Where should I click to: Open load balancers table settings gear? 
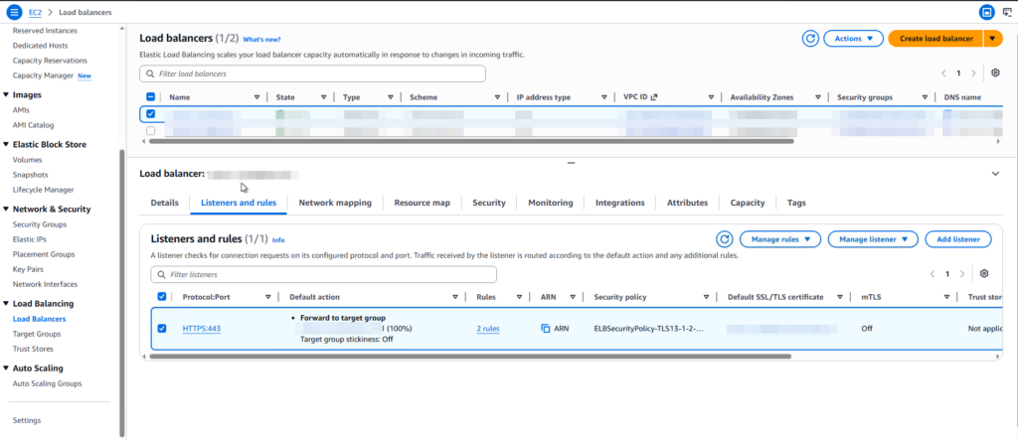coord(995,73)
